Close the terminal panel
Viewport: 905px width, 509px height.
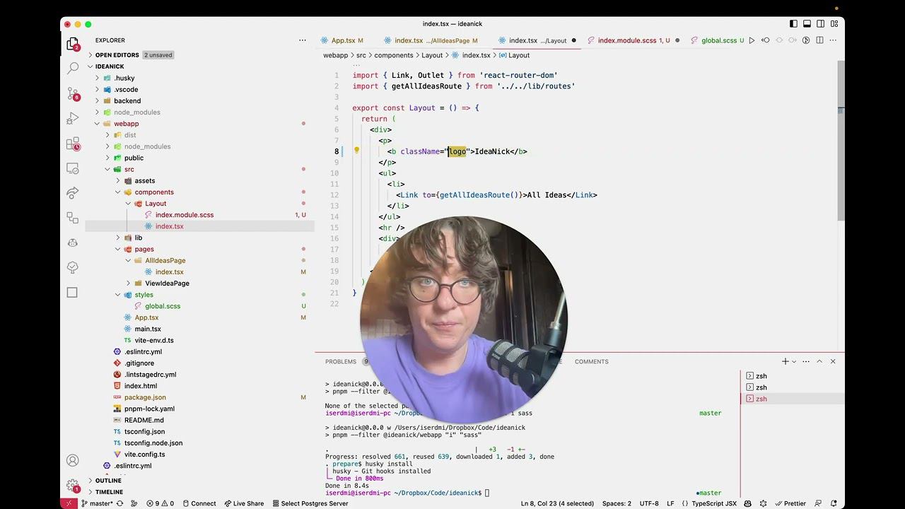pyautogui.click(x=833, y=361)
